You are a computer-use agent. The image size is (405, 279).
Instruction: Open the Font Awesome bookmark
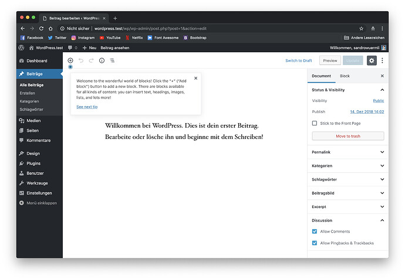pyautogui.click(x=163, y=38)
